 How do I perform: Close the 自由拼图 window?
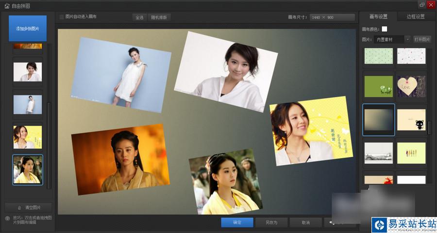click(x=430, y=4)
